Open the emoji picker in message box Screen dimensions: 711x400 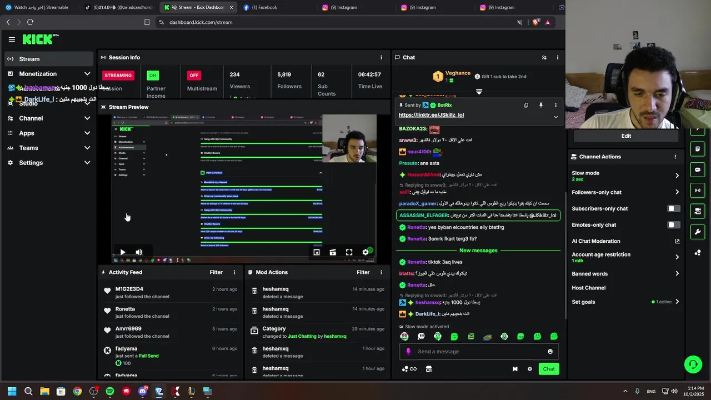tap(550, 352)
